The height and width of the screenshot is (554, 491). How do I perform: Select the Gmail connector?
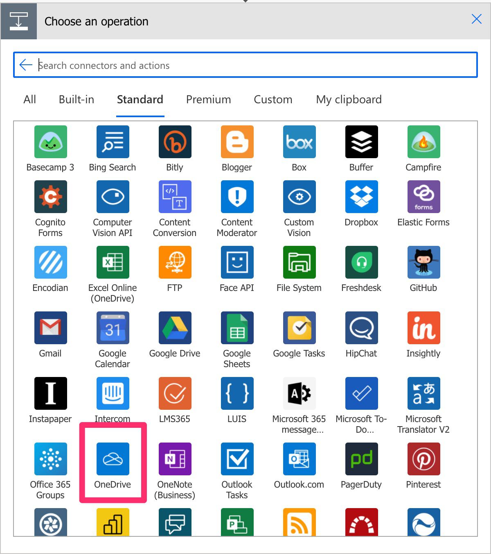pyautogui.click(x=50, y=327)
